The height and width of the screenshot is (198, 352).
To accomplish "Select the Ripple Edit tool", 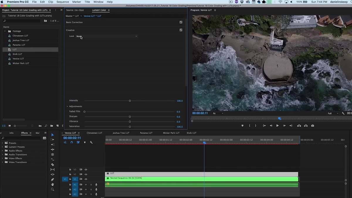I will pos(53,150).
